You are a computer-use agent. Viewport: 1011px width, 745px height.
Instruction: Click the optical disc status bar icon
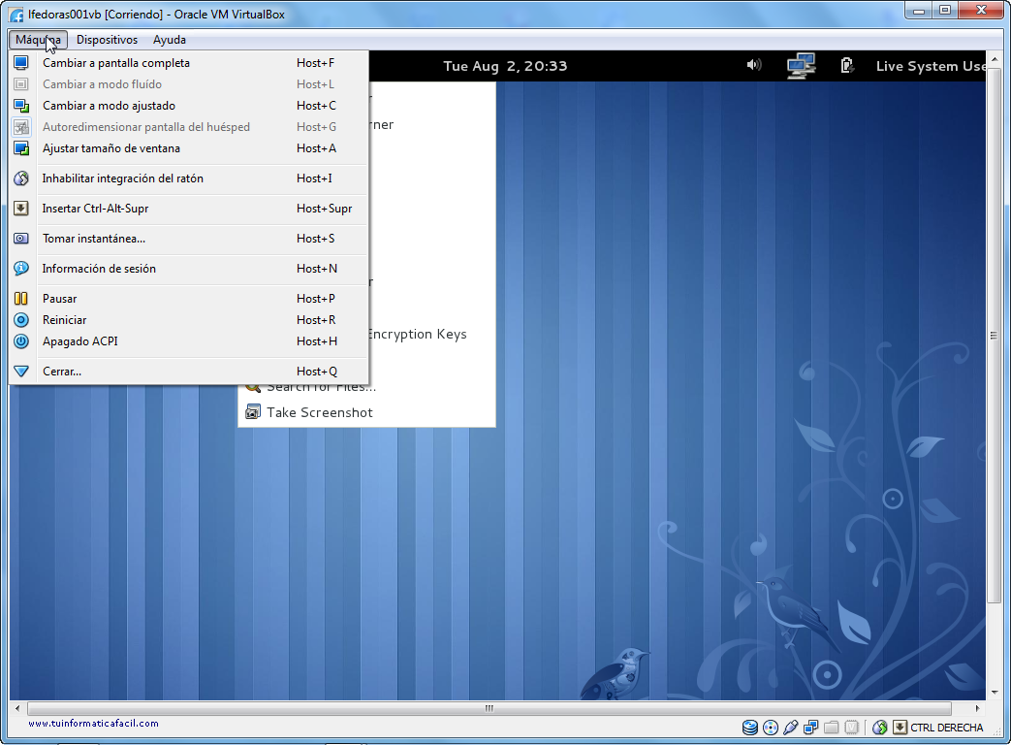[x=771, y=728]
